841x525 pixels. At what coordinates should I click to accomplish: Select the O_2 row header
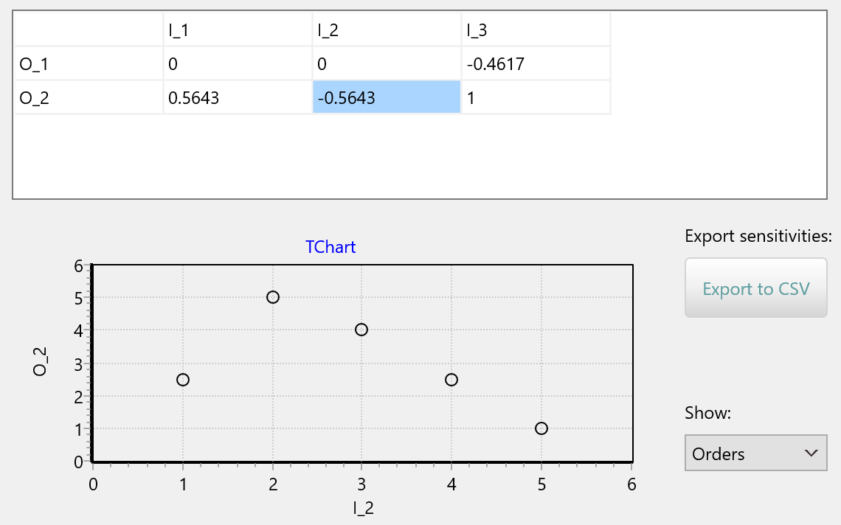(x=88, y=98)
